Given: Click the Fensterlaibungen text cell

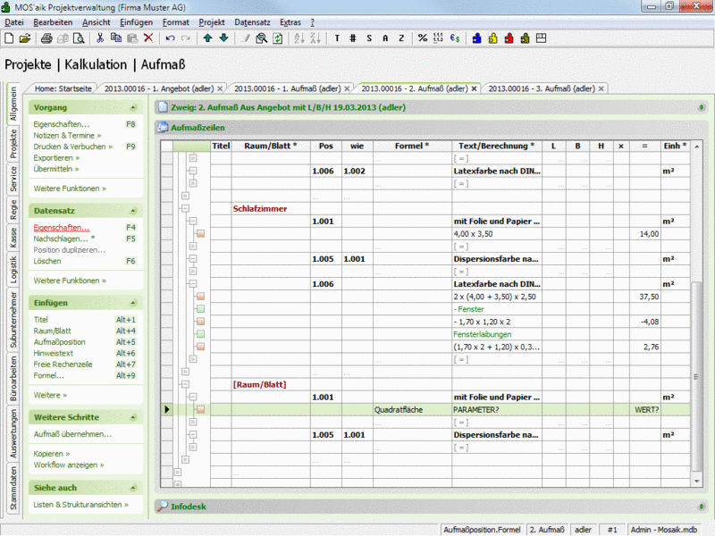Looking at the screenshot, I should (x=497, y=334).
